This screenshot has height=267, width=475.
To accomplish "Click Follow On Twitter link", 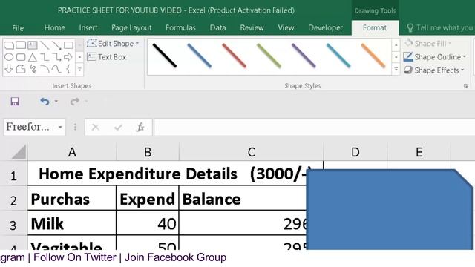I will tap(74, 257).
